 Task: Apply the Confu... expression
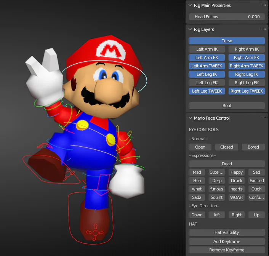(256, 197)
